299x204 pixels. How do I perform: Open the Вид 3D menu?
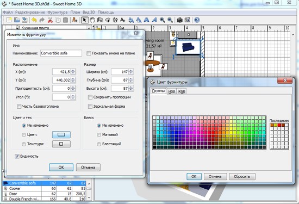89,12
